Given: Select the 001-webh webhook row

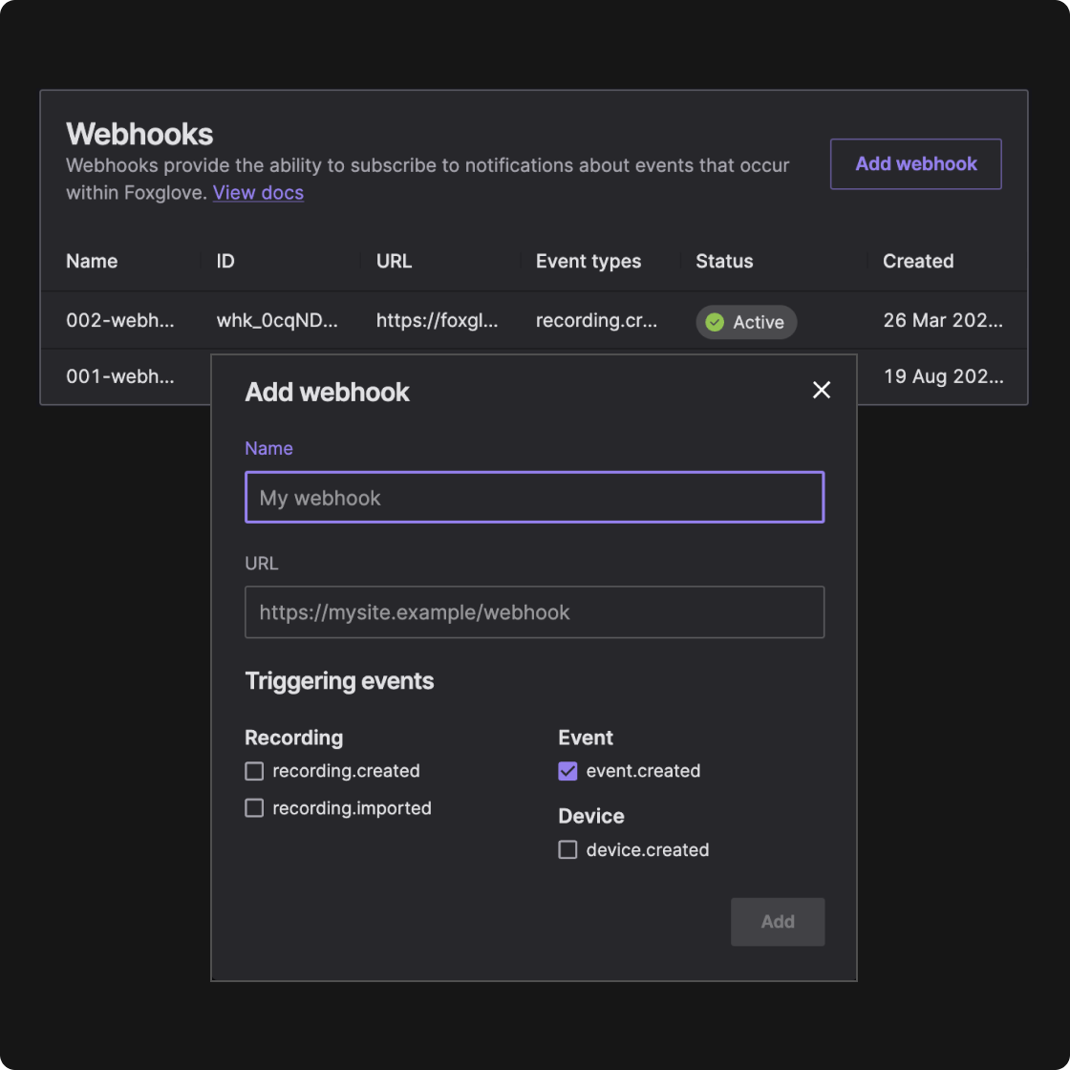Looking at the screenshot, I should pos(120,376).
